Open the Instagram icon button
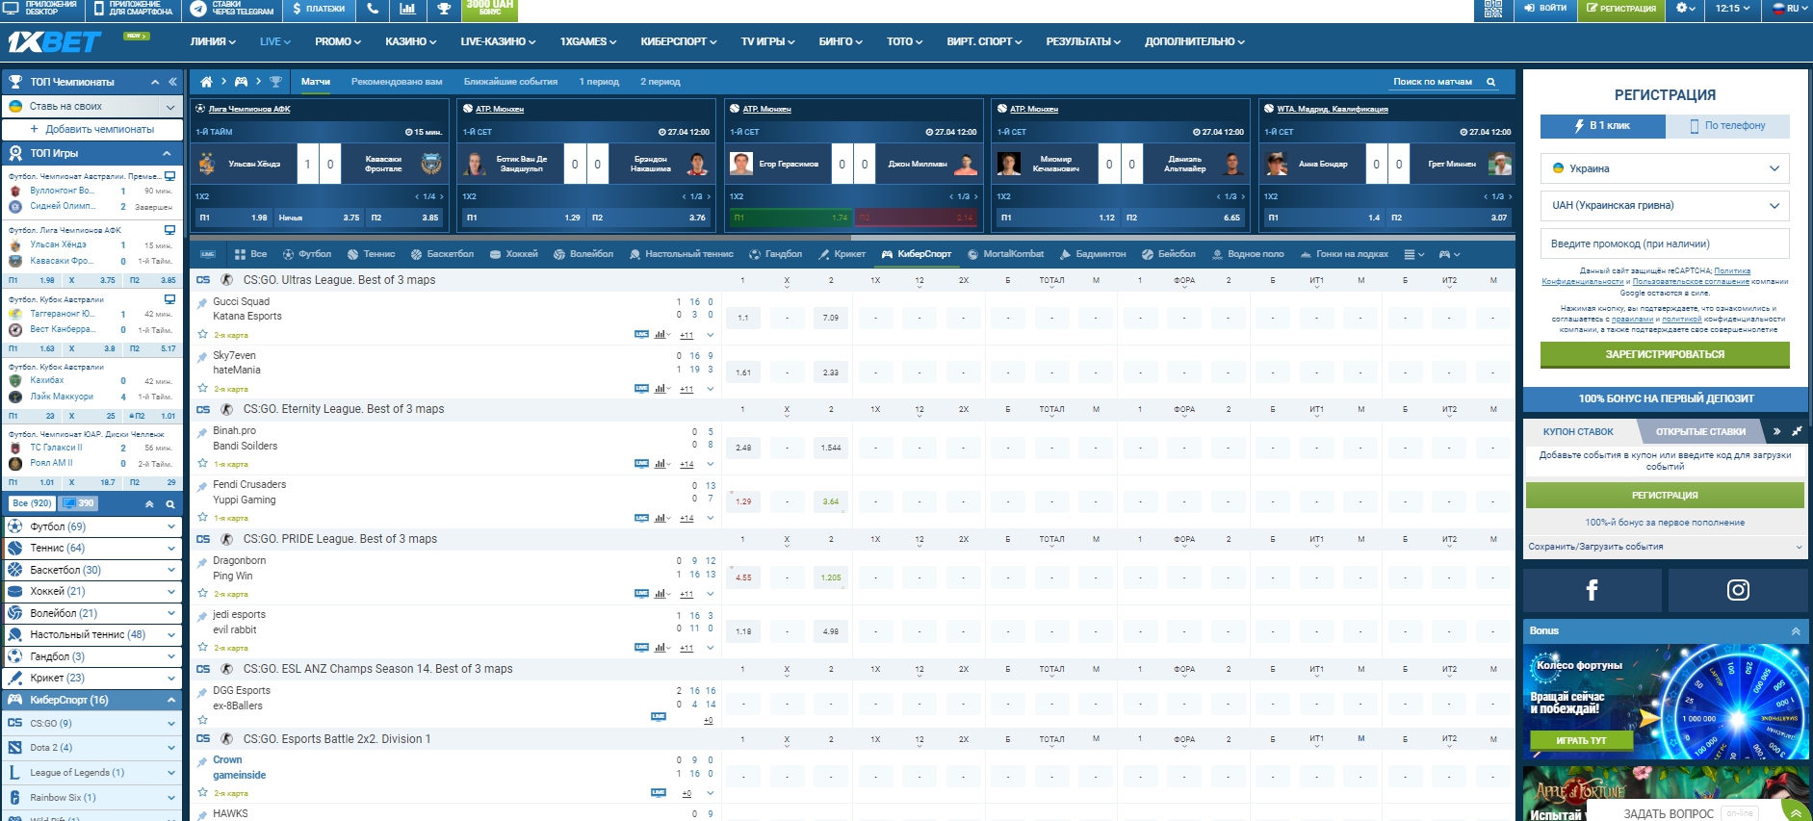1813x821 pixels. (1738, 590)
